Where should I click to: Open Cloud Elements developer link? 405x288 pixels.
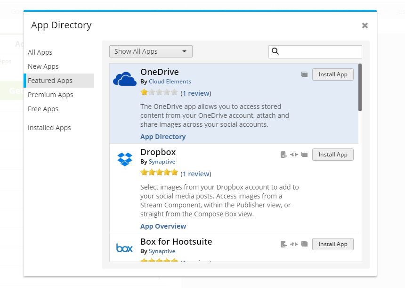(170, 82)
